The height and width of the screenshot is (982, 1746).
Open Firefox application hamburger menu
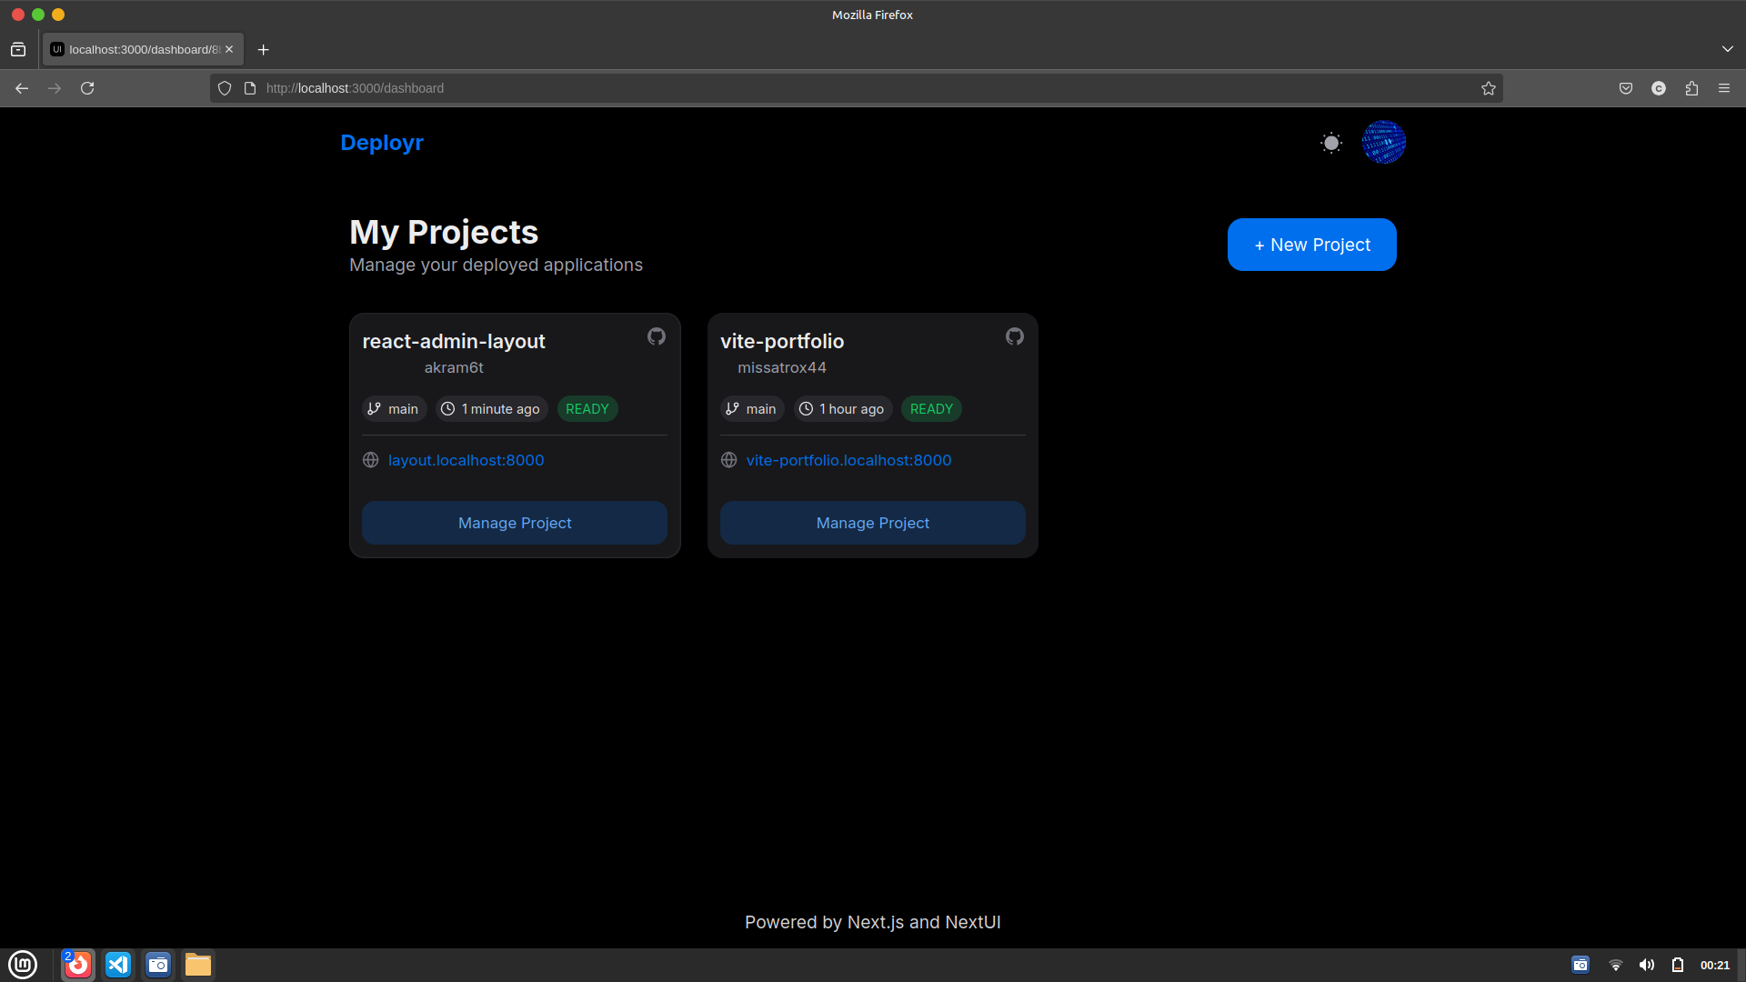point(1723,88)
